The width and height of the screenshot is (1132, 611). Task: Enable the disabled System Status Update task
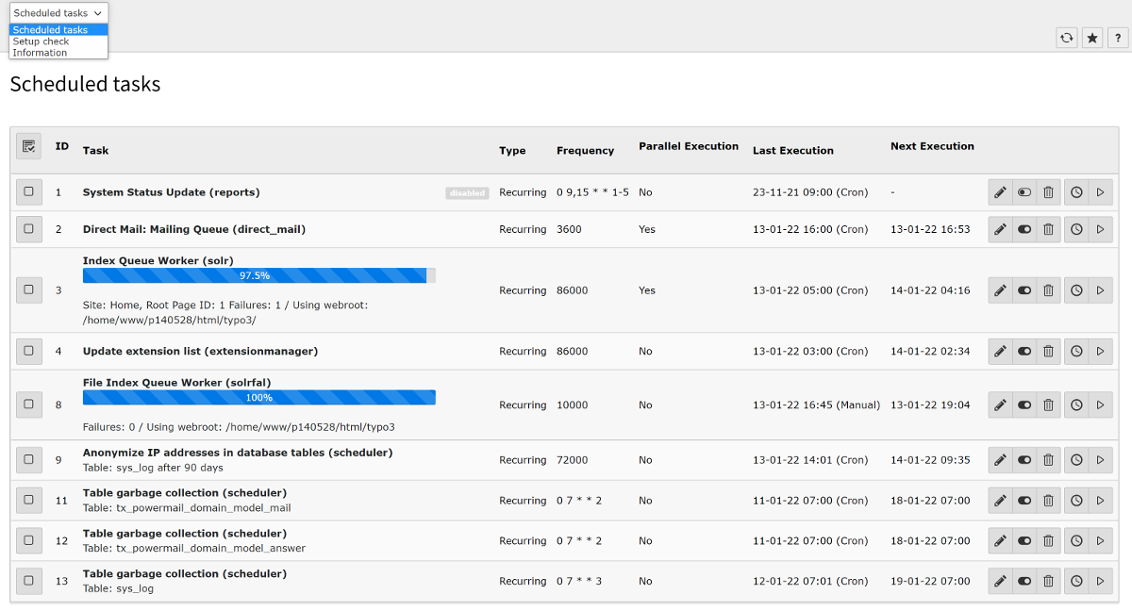tap(1024, 192)
